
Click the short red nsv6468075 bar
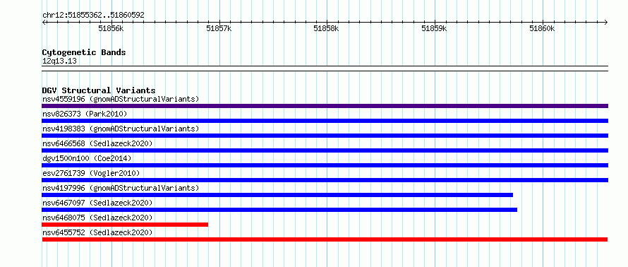click(x=125, y=225)
